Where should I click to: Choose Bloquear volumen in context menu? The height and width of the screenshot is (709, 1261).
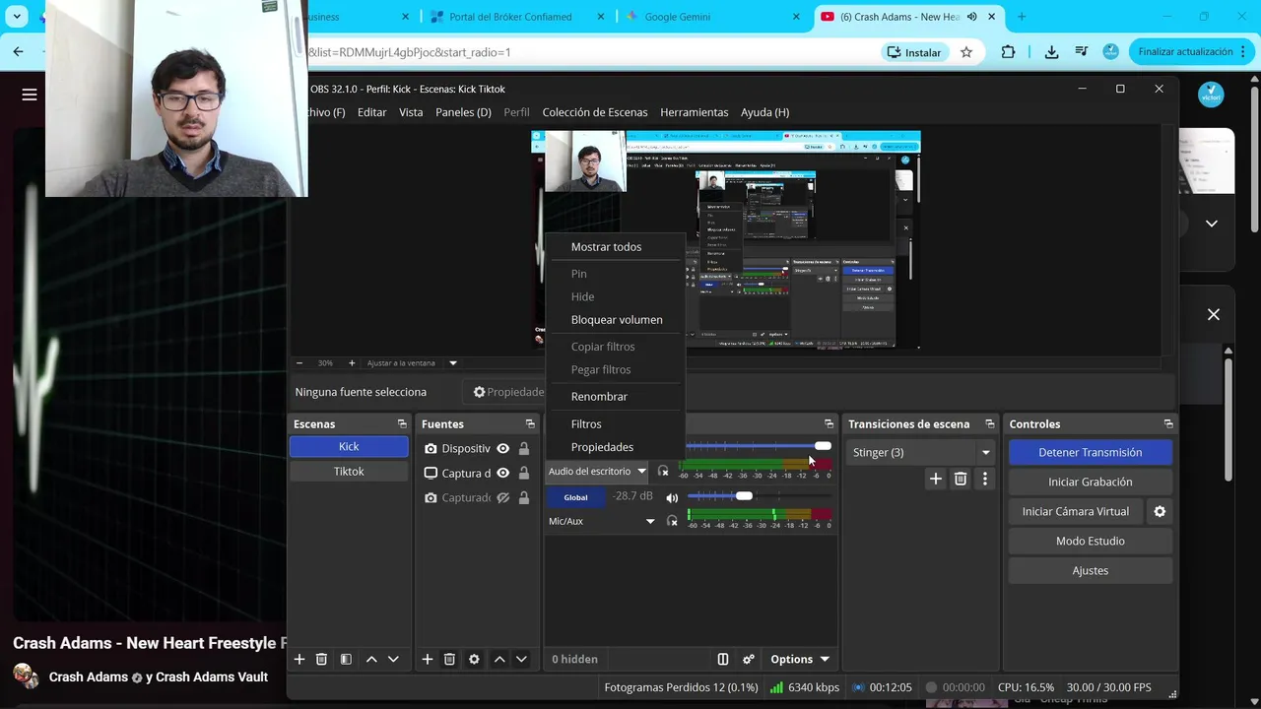click(617, 319)
